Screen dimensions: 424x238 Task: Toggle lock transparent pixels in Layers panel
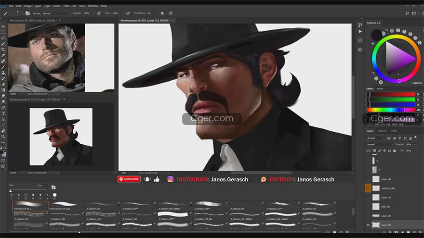375,150
